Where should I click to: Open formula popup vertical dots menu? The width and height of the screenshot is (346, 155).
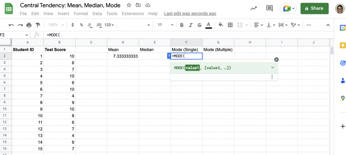[272, 77]
